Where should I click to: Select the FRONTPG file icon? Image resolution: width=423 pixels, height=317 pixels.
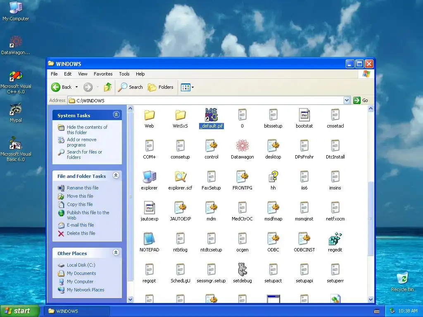[242, 180]
